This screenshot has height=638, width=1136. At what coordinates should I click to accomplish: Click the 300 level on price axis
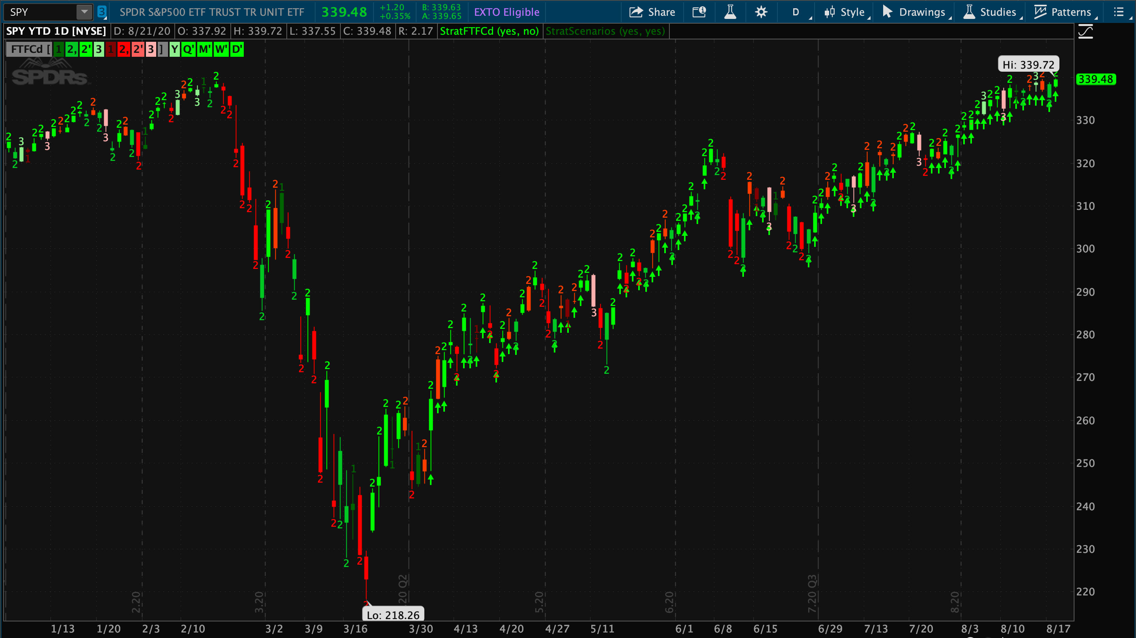coord(1085,249)
